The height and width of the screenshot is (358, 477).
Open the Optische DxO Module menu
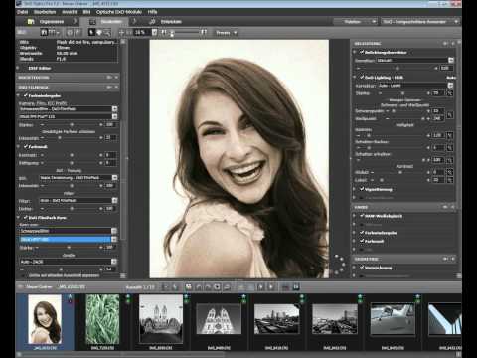tap(118, 12)
